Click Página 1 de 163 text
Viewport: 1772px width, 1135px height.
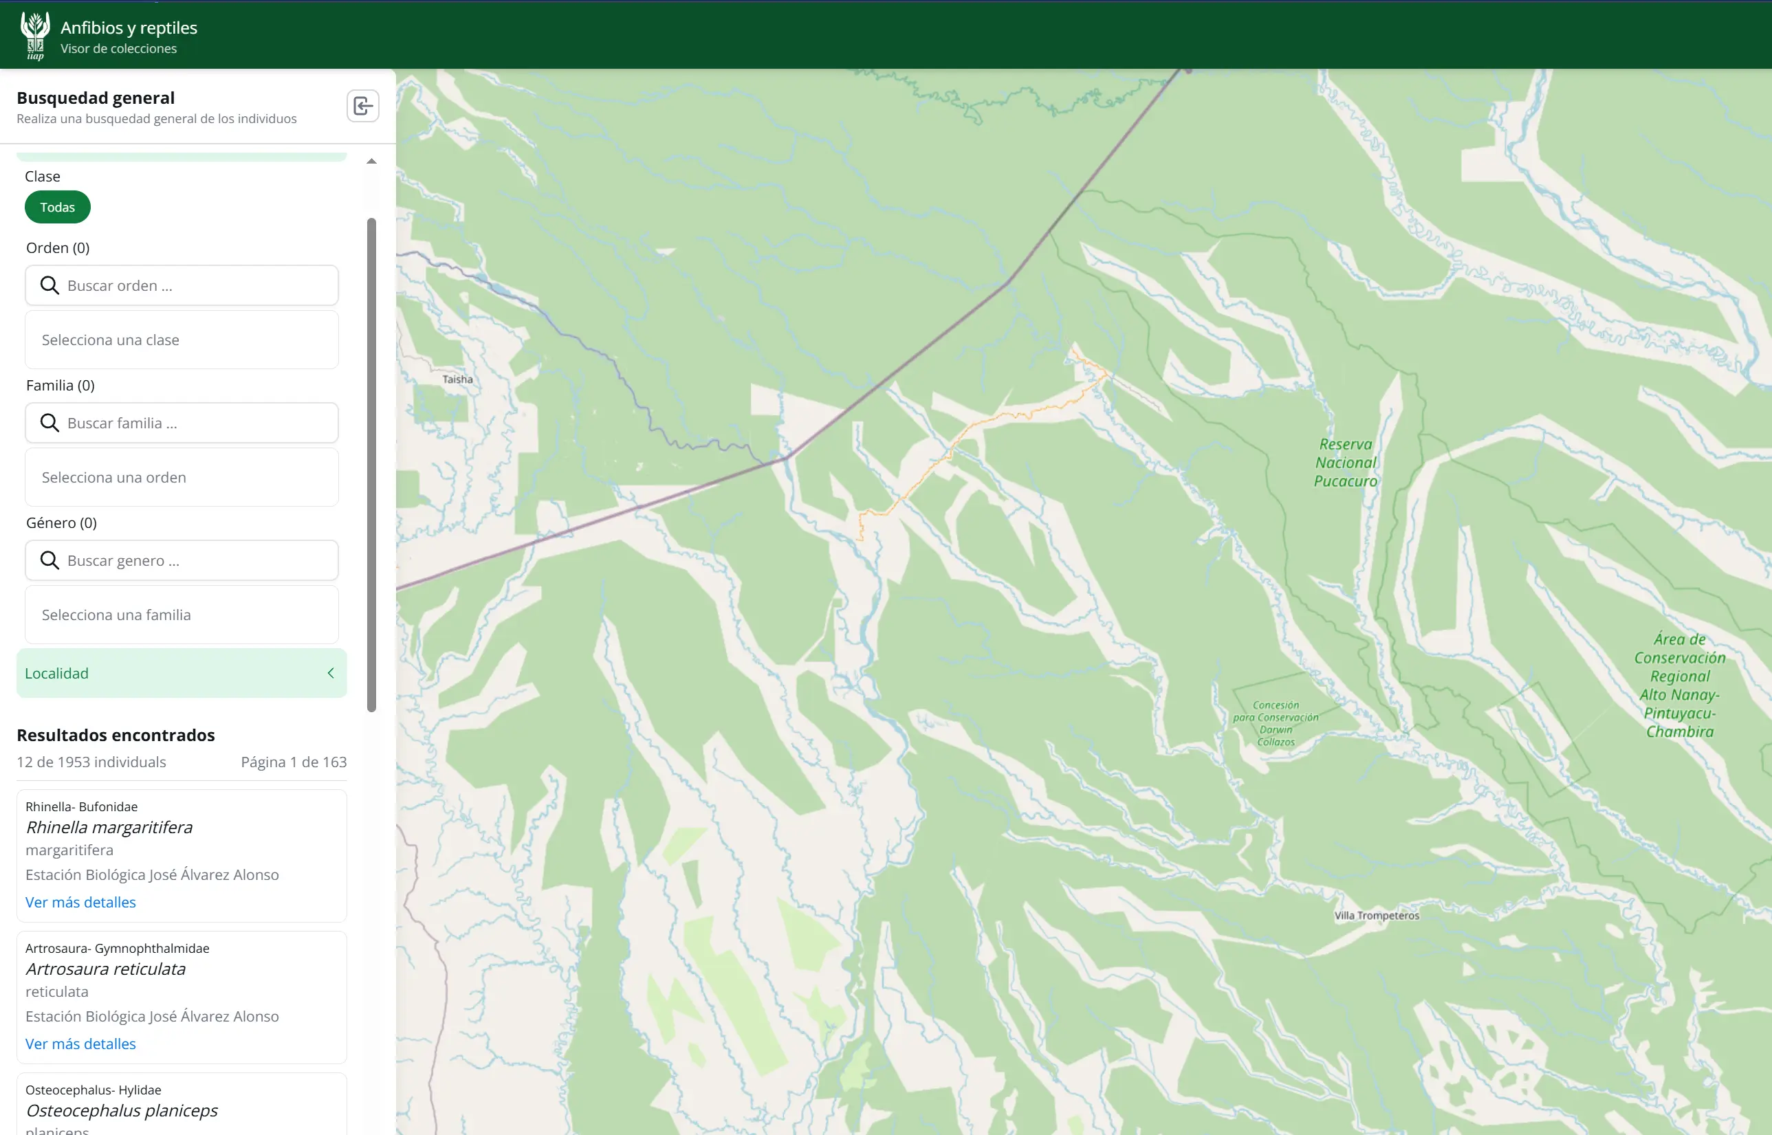294,762
